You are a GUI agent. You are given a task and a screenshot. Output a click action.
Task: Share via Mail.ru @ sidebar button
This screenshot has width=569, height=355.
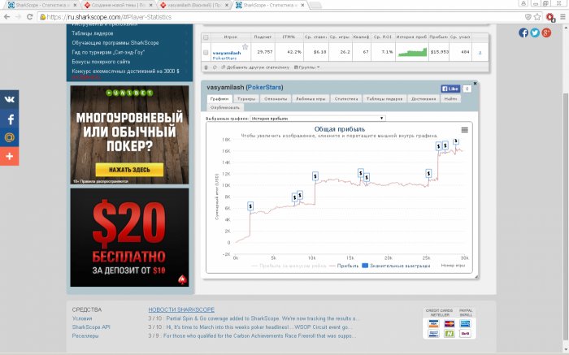click(10, 137)
